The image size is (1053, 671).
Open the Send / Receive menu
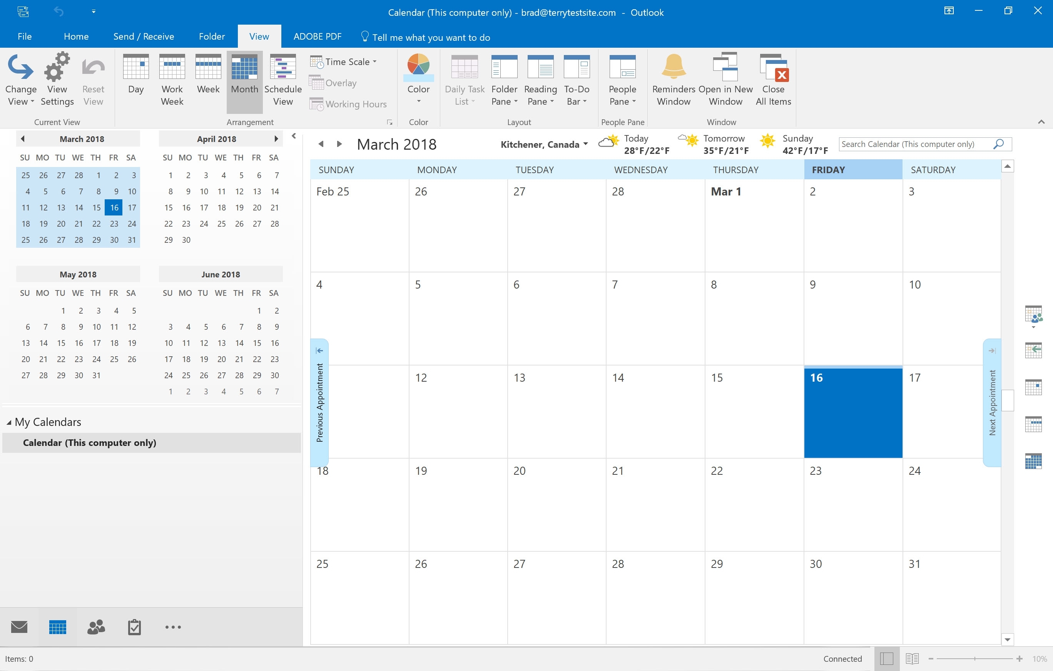(143, 36)
